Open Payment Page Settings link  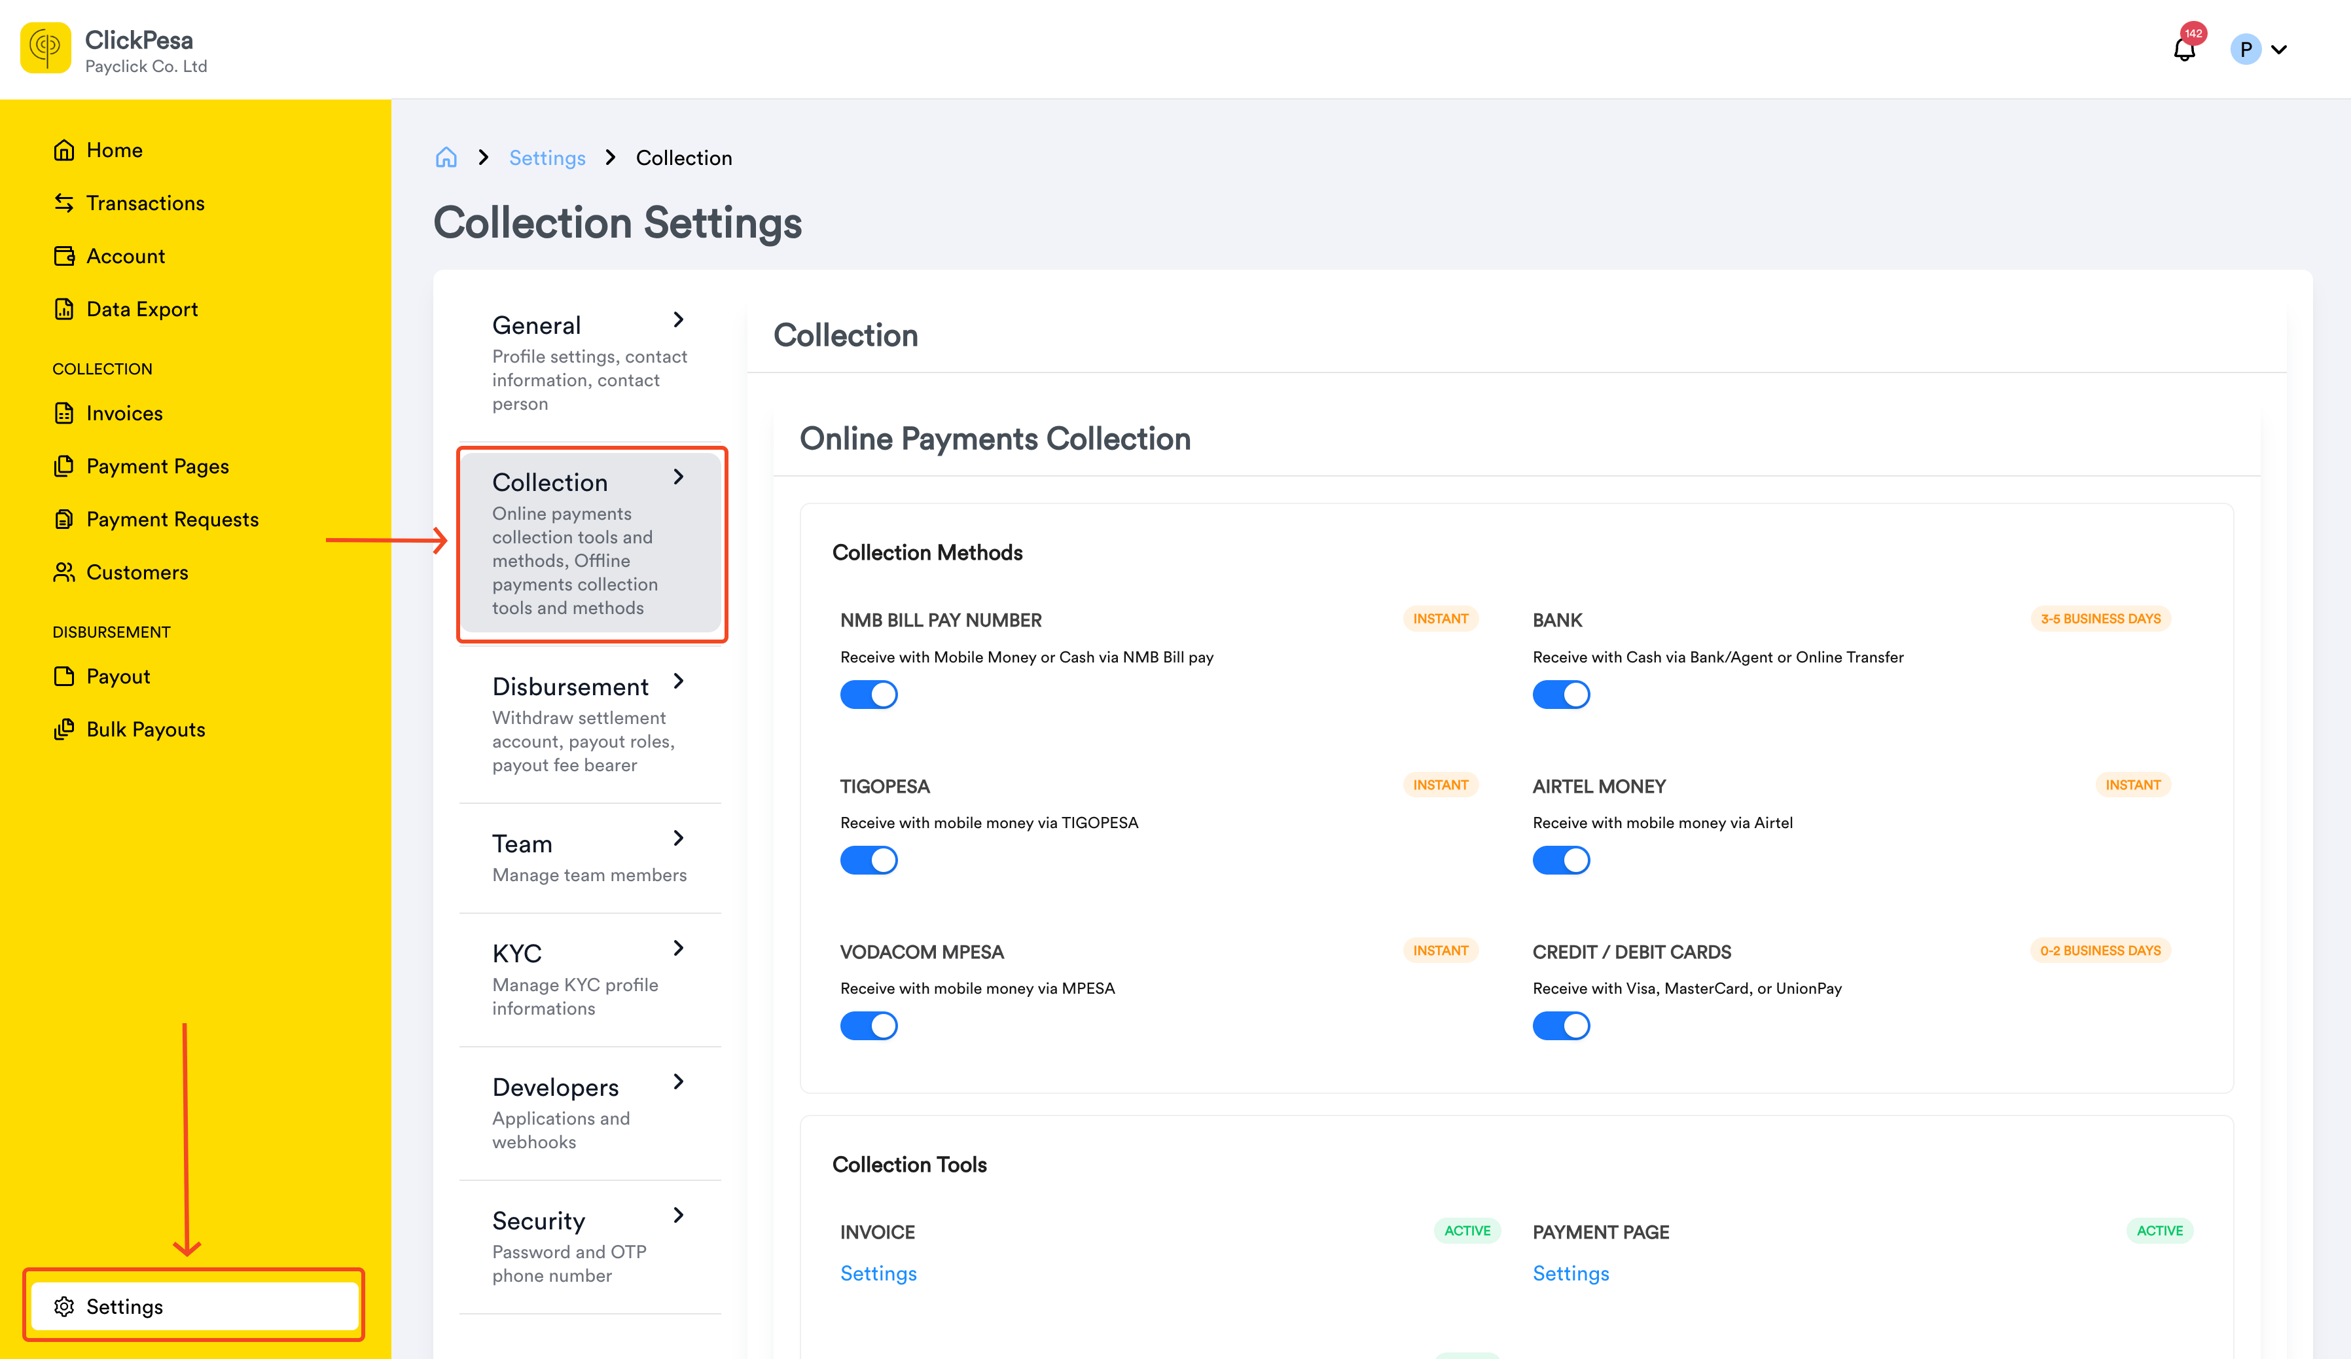1570,1274
